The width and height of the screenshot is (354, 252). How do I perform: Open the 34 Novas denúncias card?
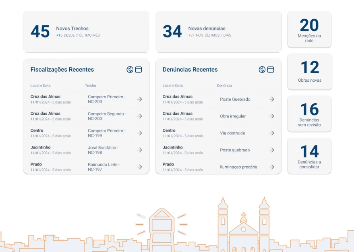(x=218, y=32)
